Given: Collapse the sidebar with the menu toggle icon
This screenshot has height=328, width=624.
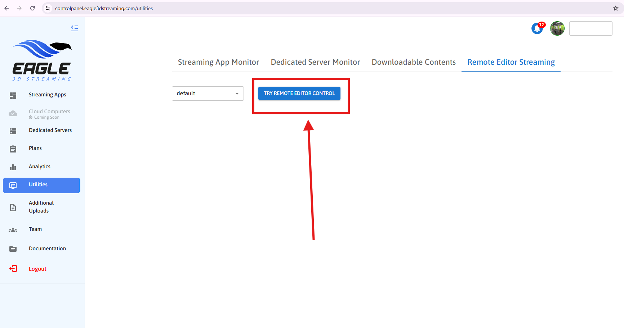Looking at the screenshot, I should [x=75, y=28].
